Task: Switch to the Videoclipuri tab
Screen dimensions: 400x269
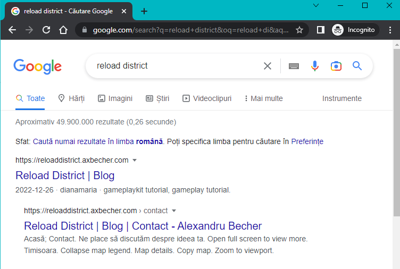Action: pos(207,98)
